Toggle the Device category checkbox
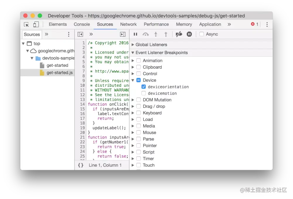 point(139,80)
